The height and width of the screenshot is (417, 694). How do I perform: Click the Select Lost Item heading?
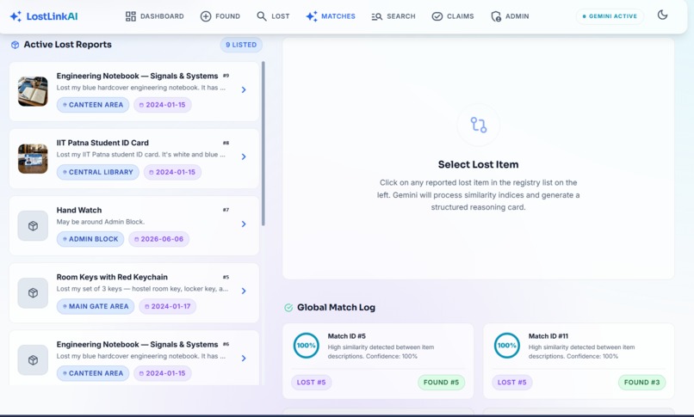click(x=479, y=164)
